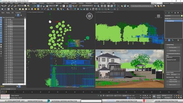The width and height of the screenshot is (183, 103).
Task: Open the Layer Explorer icon
Action: pyautogui.click(x=105, y=6)
